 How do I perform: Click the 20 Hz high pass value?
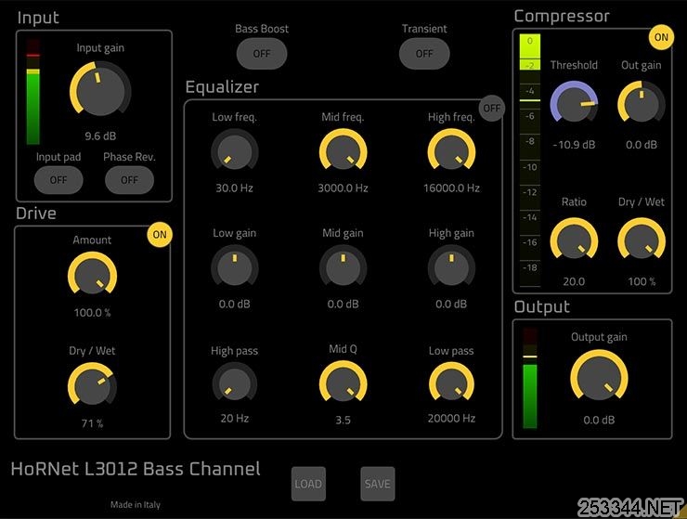[x=234, y=419]
